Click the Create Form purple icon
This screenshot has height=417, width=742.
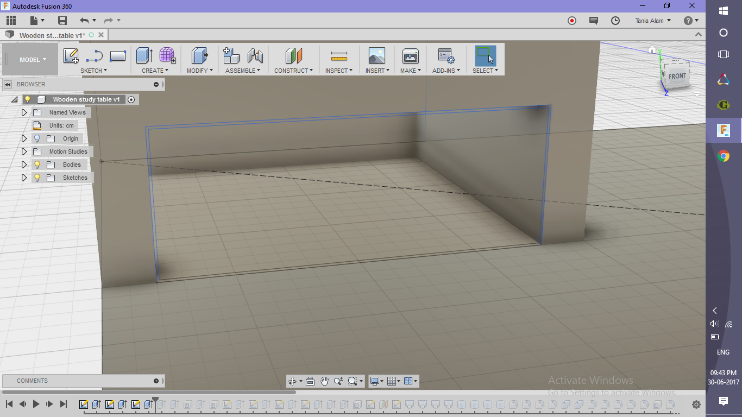pos(167,56)
